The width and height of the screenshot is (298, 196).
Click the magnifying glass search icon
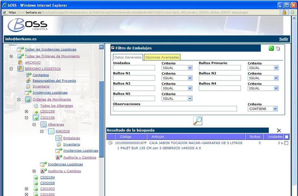[x=197, y=120]
